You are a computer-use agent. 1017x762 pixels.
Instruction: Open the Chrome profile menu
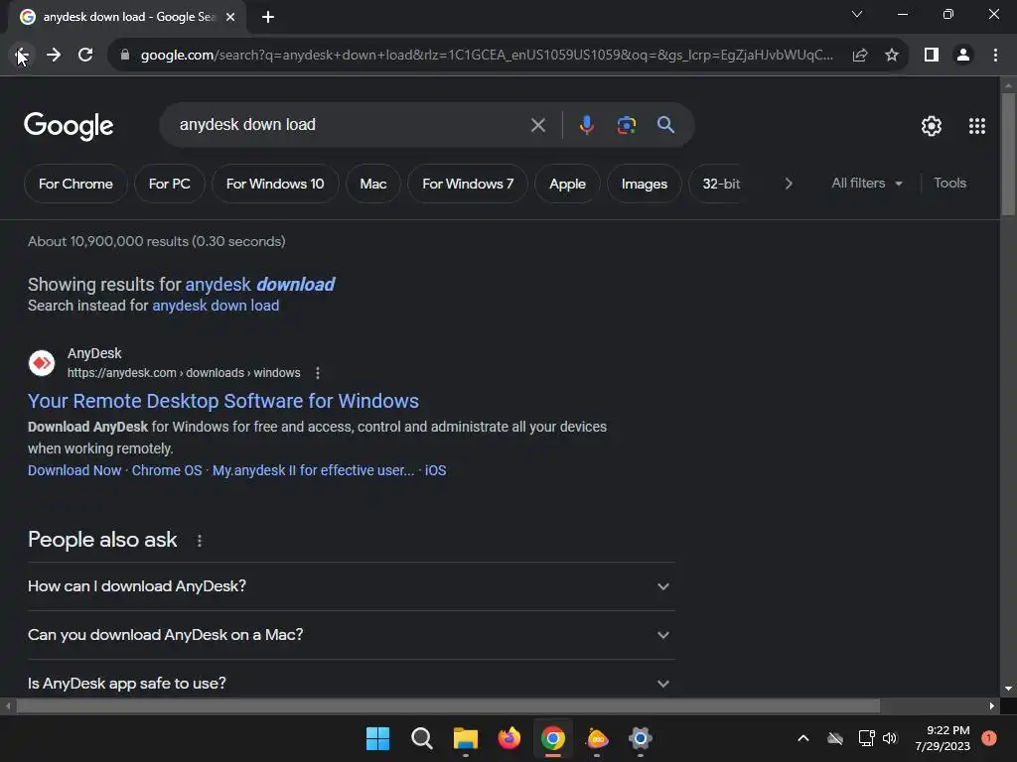coord(963,56)
